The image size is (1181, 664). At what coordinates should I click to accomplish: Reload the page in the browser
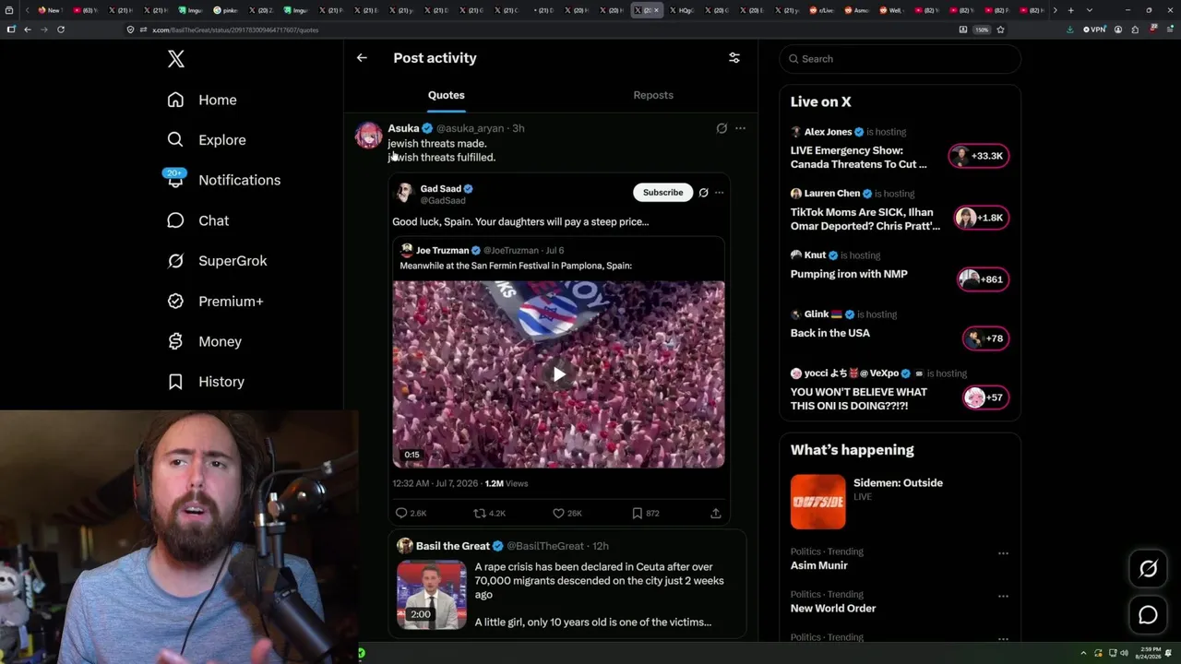61,30
